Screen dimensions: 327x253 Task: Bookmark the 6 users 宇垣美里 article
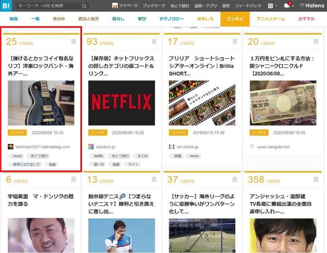point(73,180)
